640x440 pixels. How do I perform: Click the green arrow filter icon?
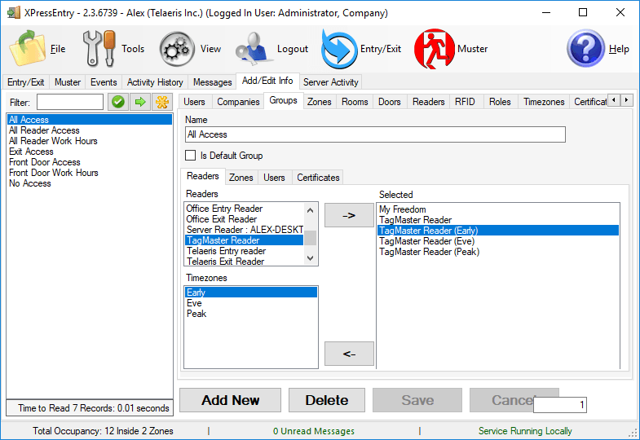pos(140,102)
